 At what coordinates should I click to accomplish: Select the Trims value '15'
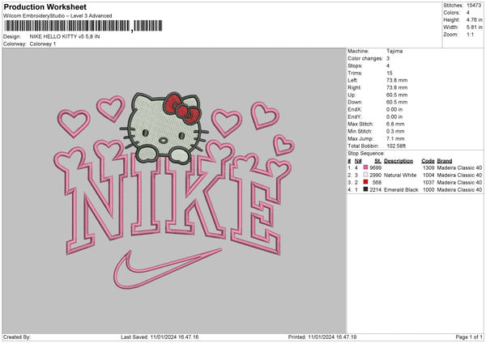click(390, 73)
